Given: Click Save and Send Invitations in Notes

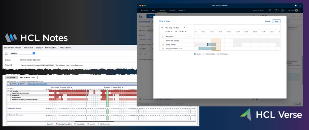Looking at the screenshot, I should tap(13, 48).
